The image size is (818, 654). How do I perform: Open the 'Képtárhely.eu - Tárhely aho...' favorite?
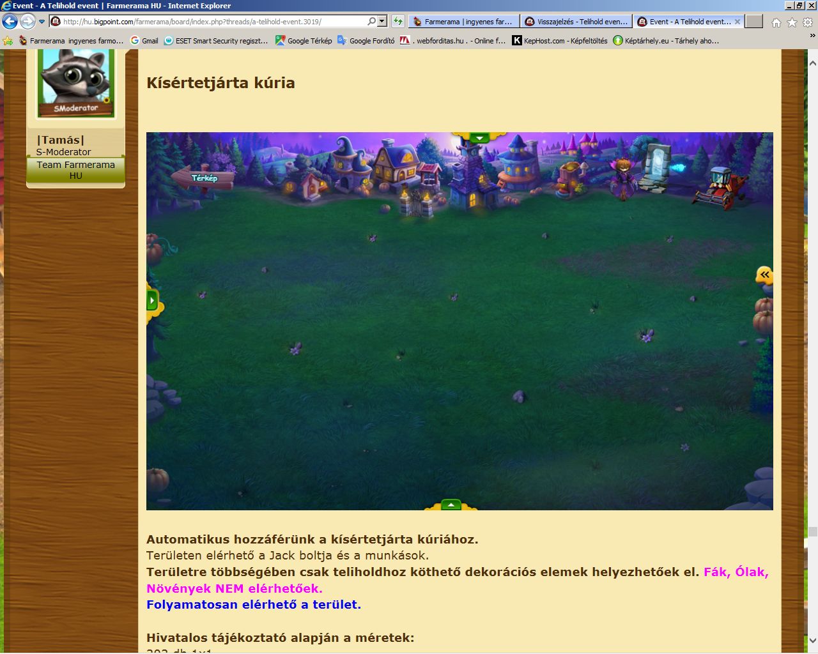tap(665, 40)
